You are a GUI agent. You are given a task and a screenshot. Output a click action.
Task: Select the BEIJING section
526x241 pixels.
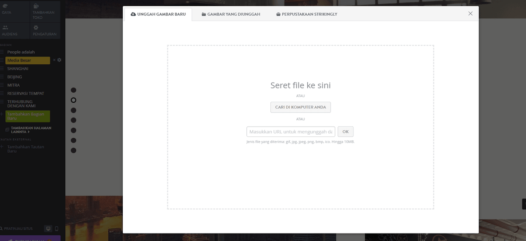(14, 77)
